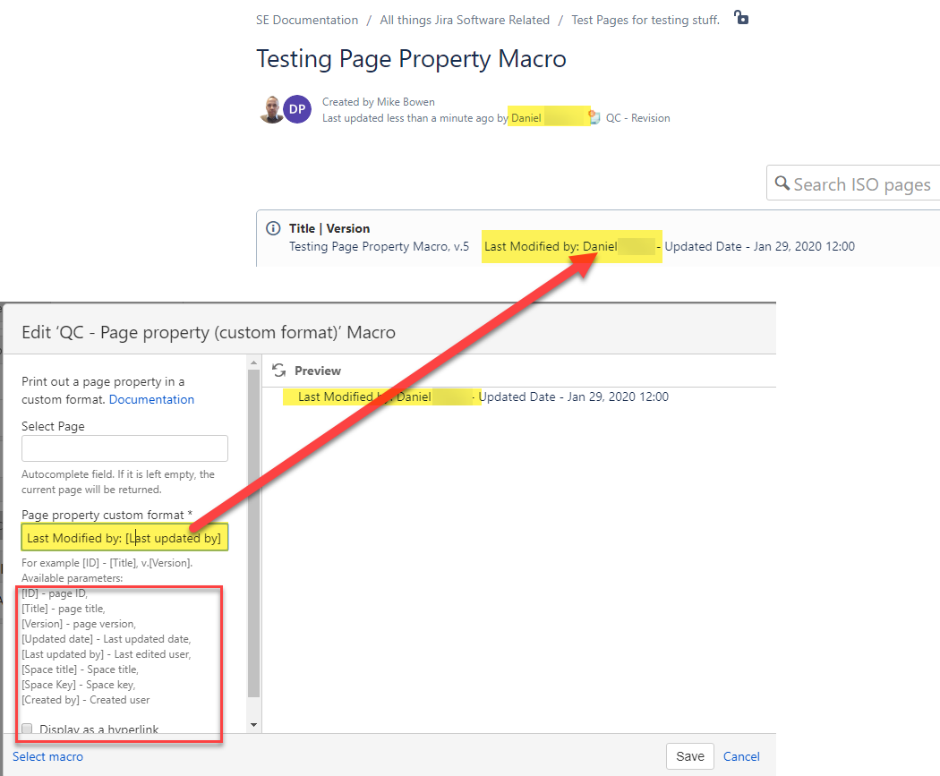This screenshot has width=940, height=776.
Task: Click Mike Bowen's avatar photo
Action: tap(271, 109)
